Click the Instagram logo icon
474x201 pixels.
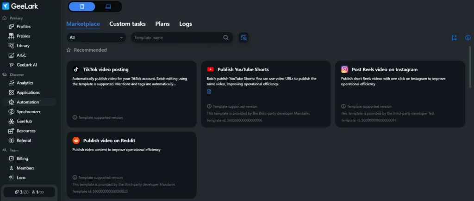[x=344, y=69]
